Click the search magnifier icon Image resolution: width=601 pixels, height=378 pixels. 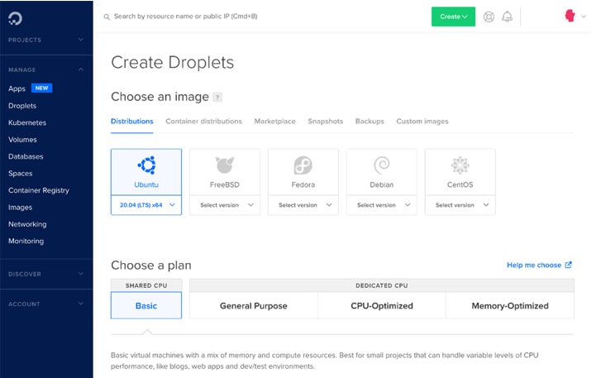tap(107, 17)
